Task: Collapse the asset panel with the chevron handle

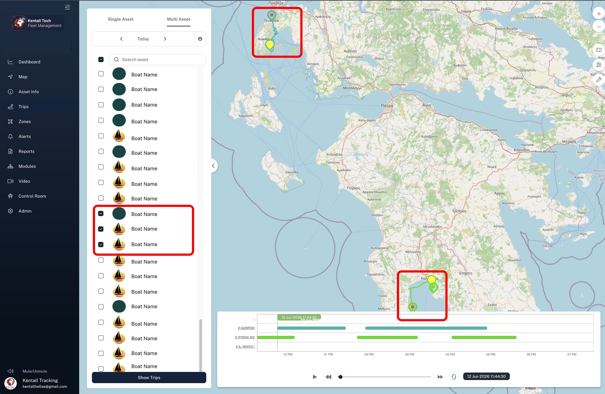Action: click(213, 166)
